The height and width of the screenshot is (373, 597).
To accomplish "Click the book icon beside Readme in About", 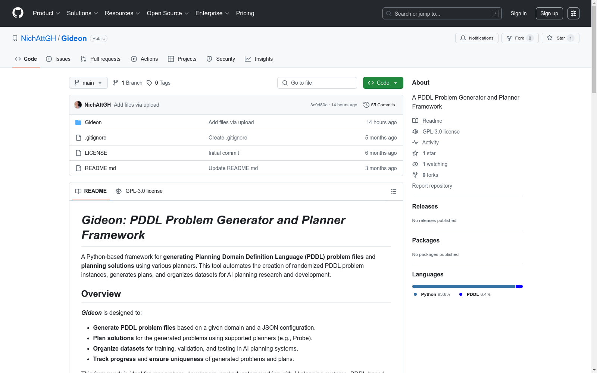I will point(415,121).
